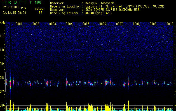Click the time marker 0007
Screen dimensions: 176x111
(119, 24)
